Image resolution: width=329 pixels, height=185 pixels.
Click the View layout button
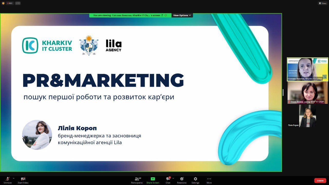pos(323,3)
